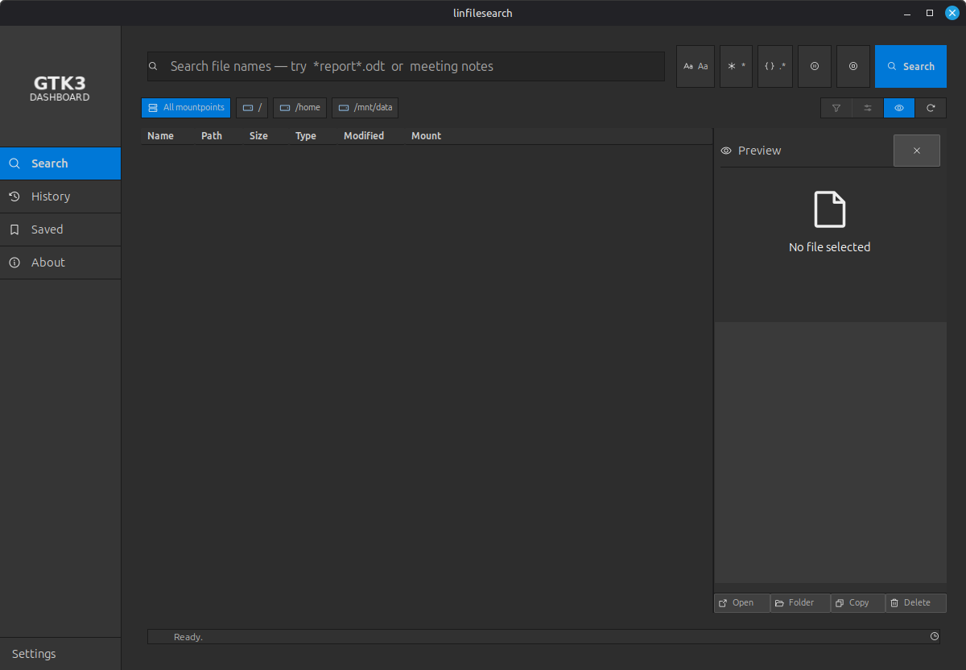Image resolution: width=966 pixels, height=670 pixels.
Task: Sort results by Name column
Action: (x=160, y=136)
